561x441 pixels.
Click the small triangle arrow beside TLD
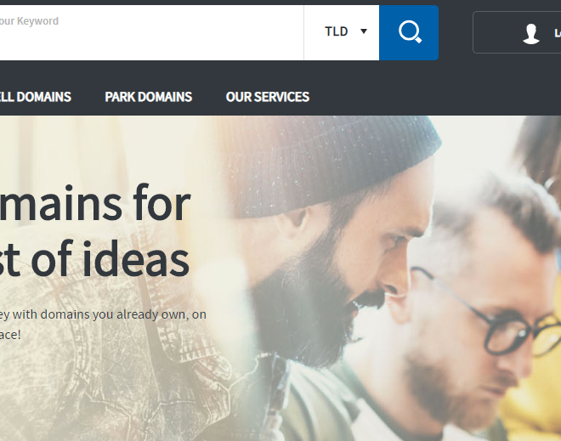click(x=364, y=31)
